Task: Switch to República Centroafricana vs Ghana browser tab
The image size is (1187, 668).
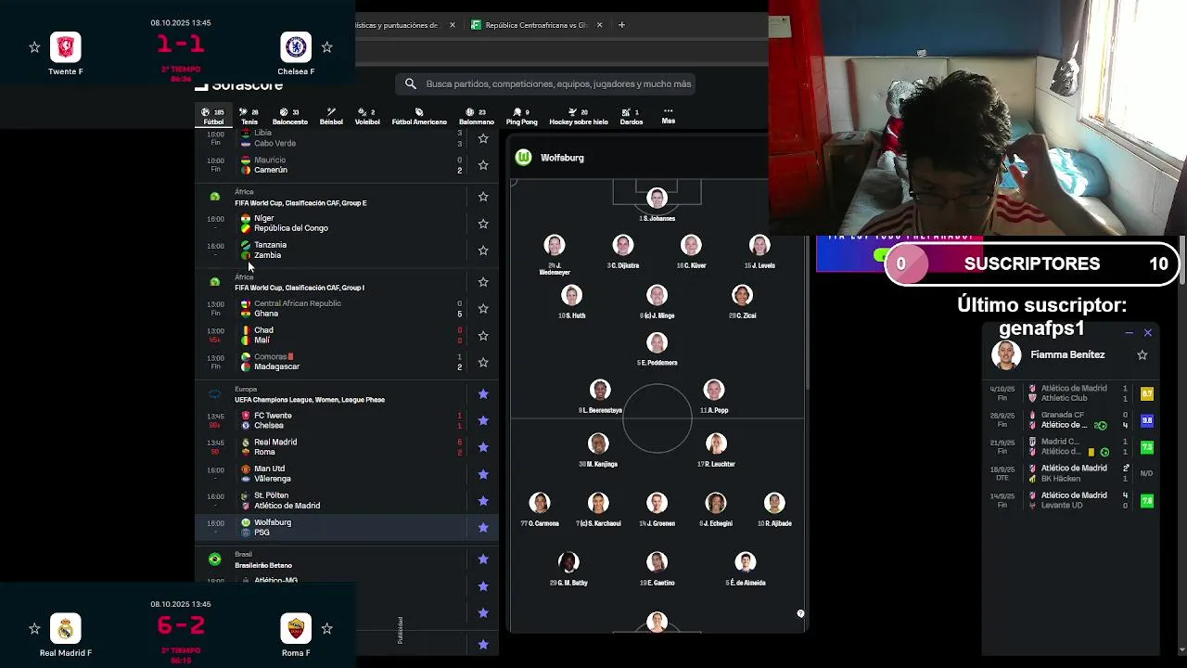Action: [538, 25]
